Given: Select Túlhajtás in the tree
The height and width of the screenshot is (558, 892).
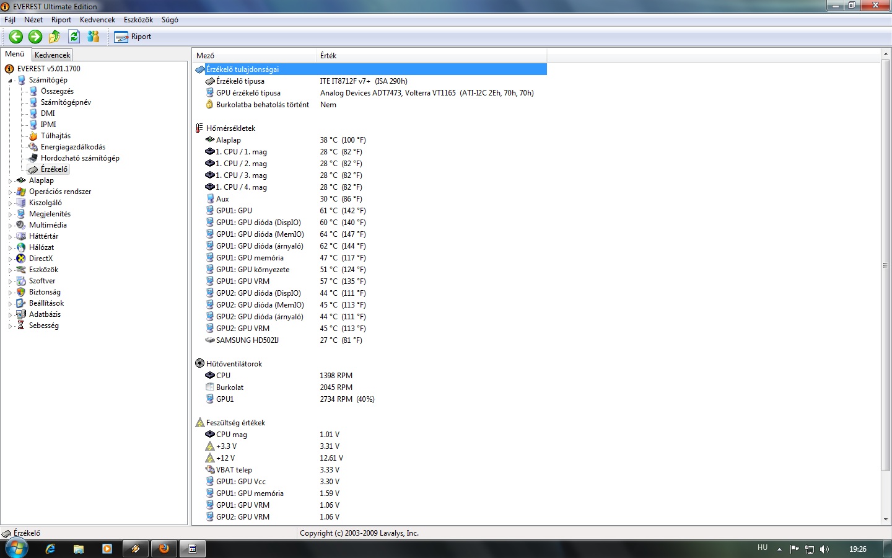Looking at the screenshot, I should (x=56, y=136).
